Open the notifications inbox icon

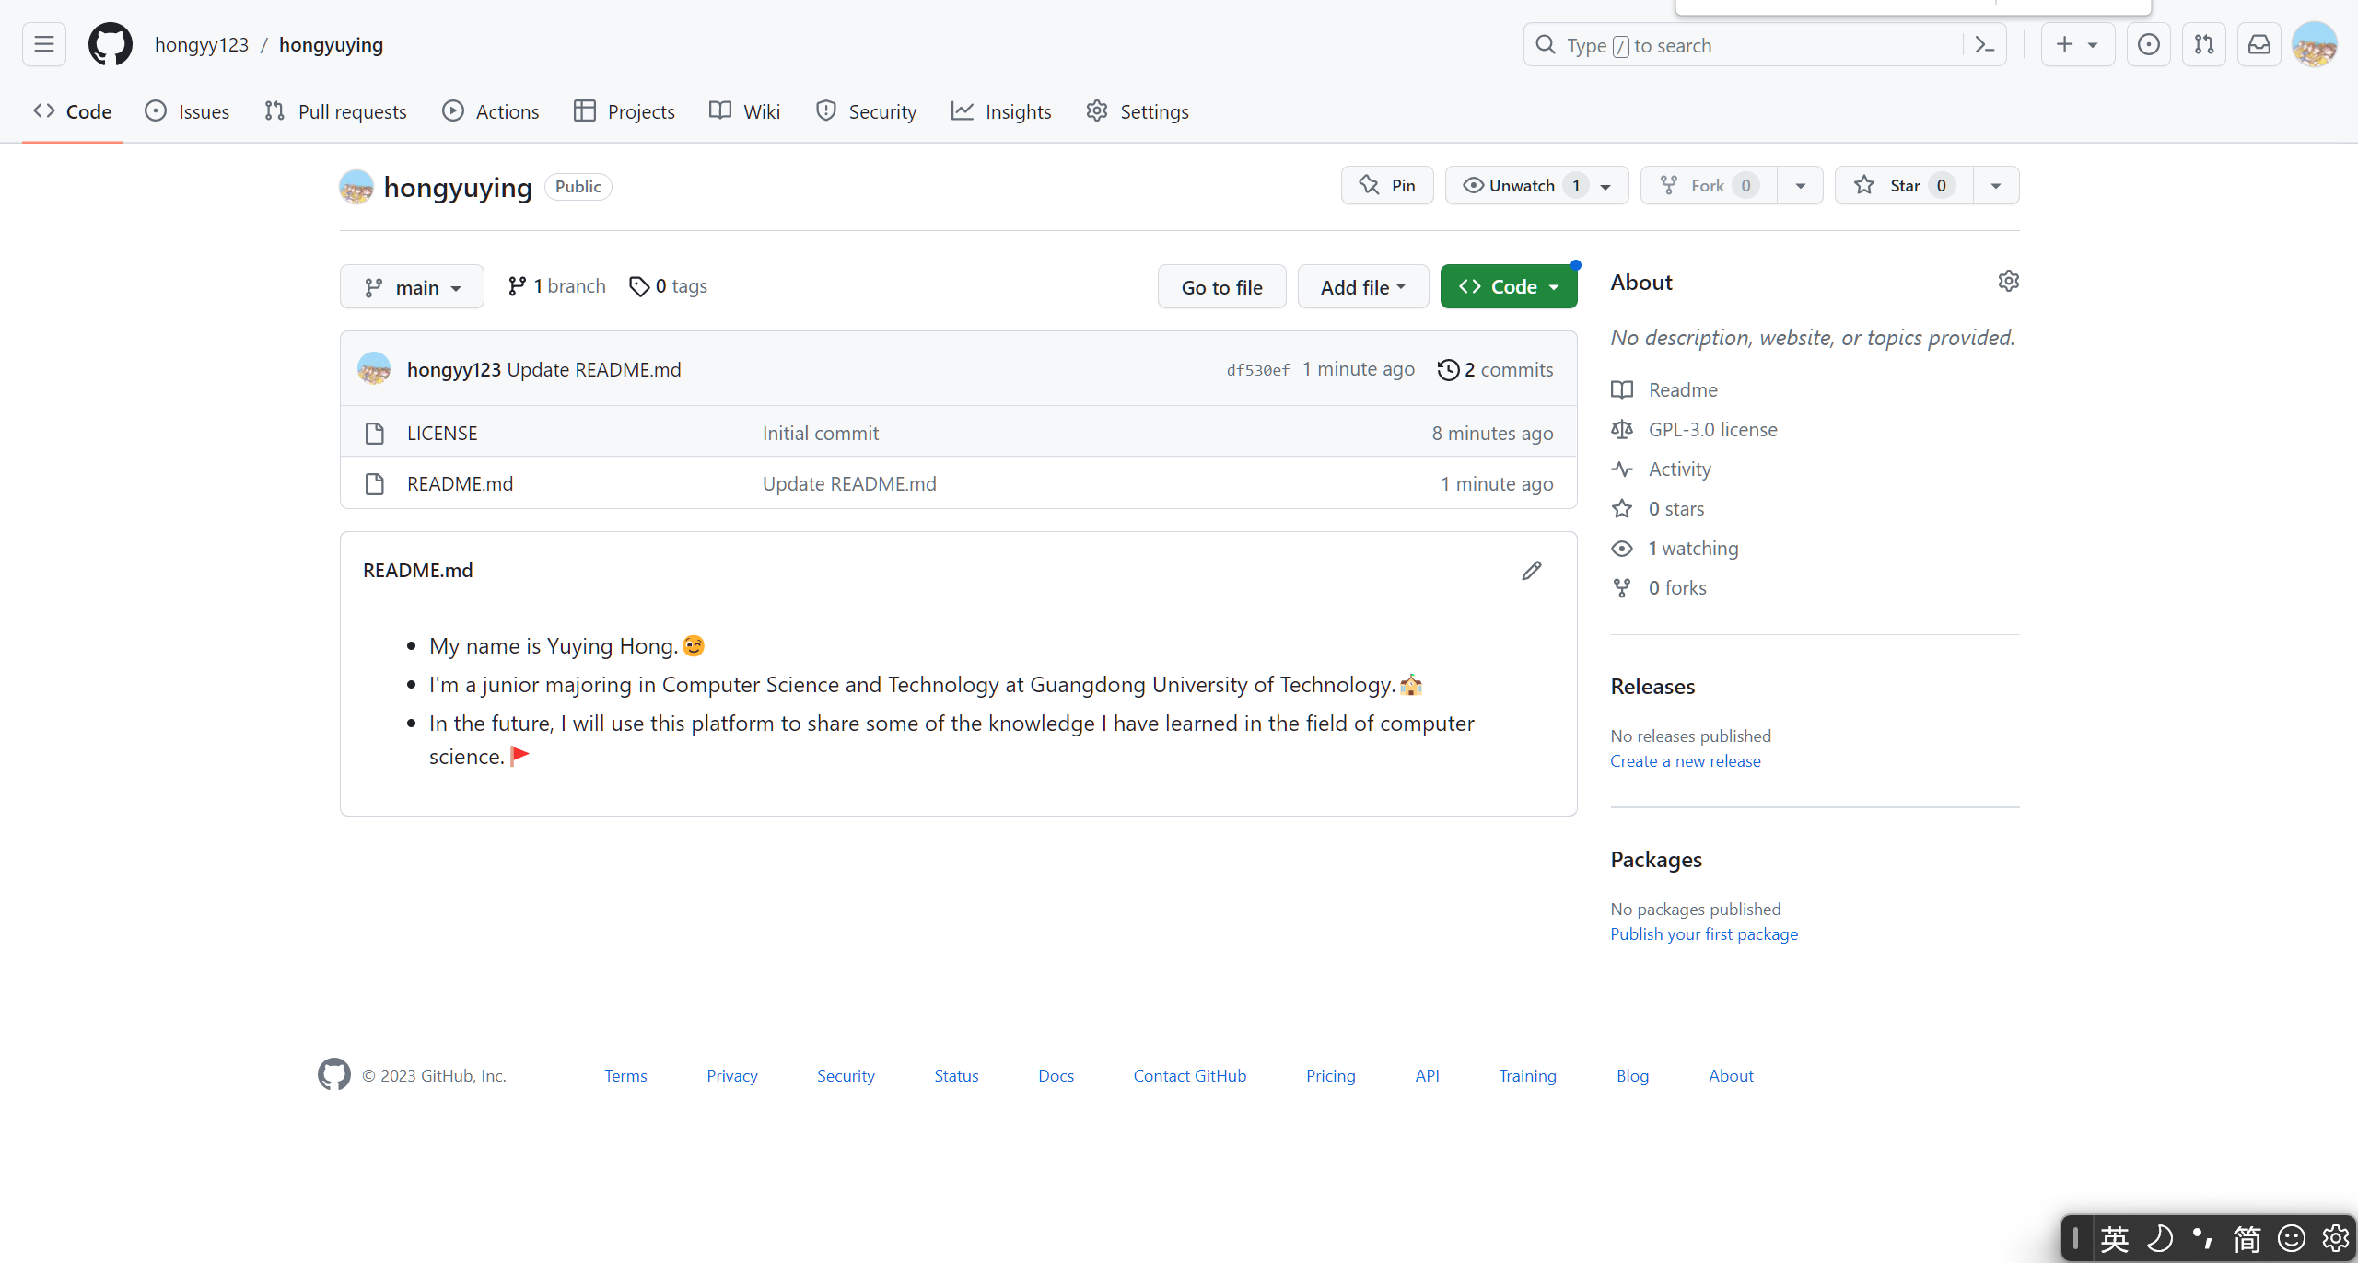tap(2259, 44)
